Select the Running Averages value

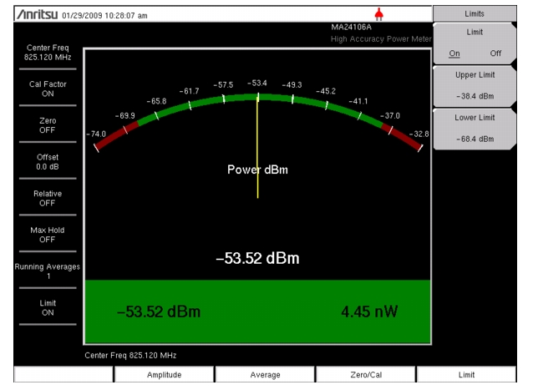pos(41,271)
